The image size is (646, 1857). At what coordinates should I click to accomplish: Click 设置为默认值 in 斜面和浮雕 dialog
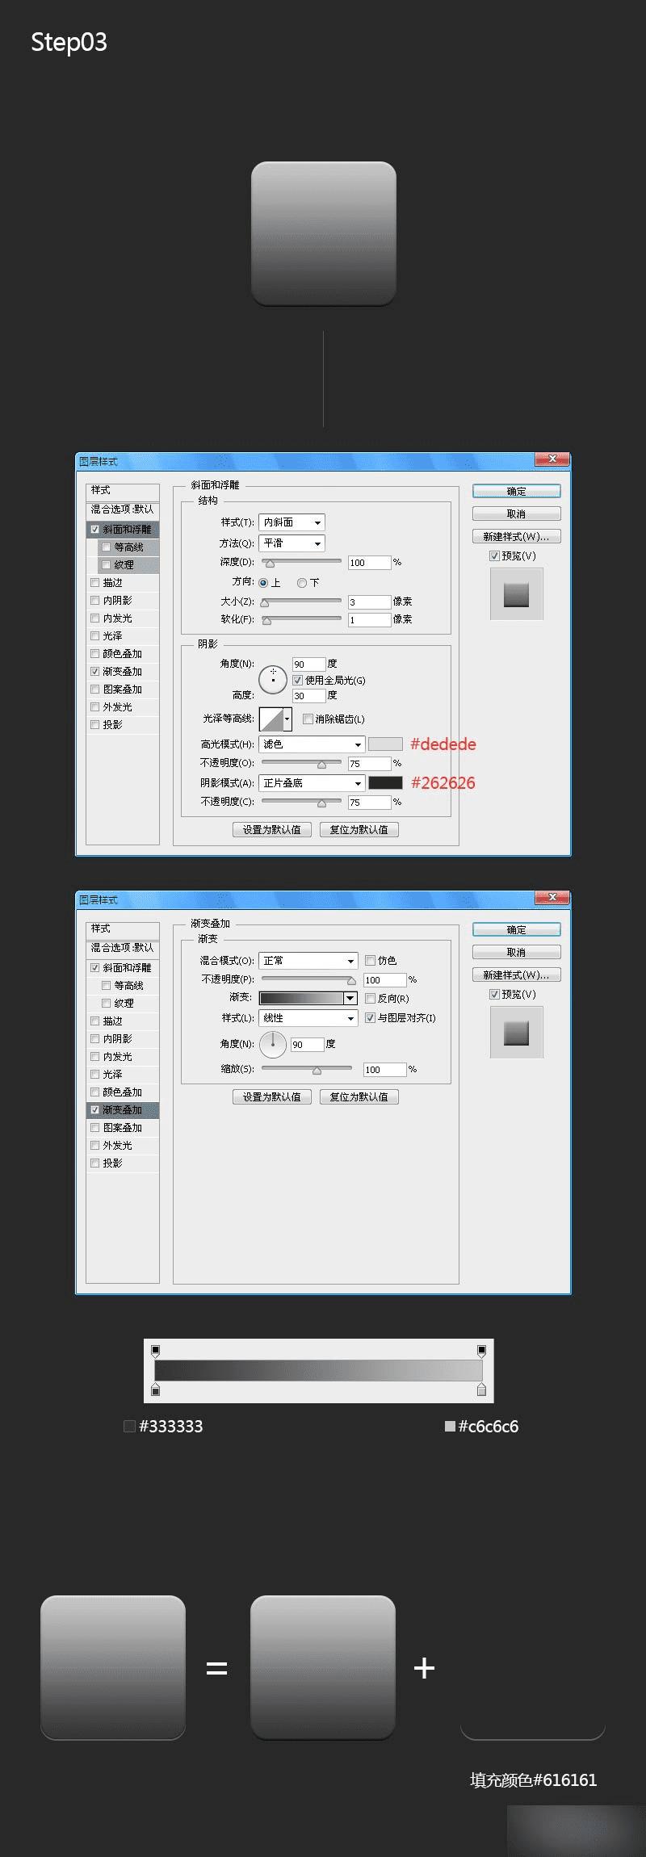point(272,829)
